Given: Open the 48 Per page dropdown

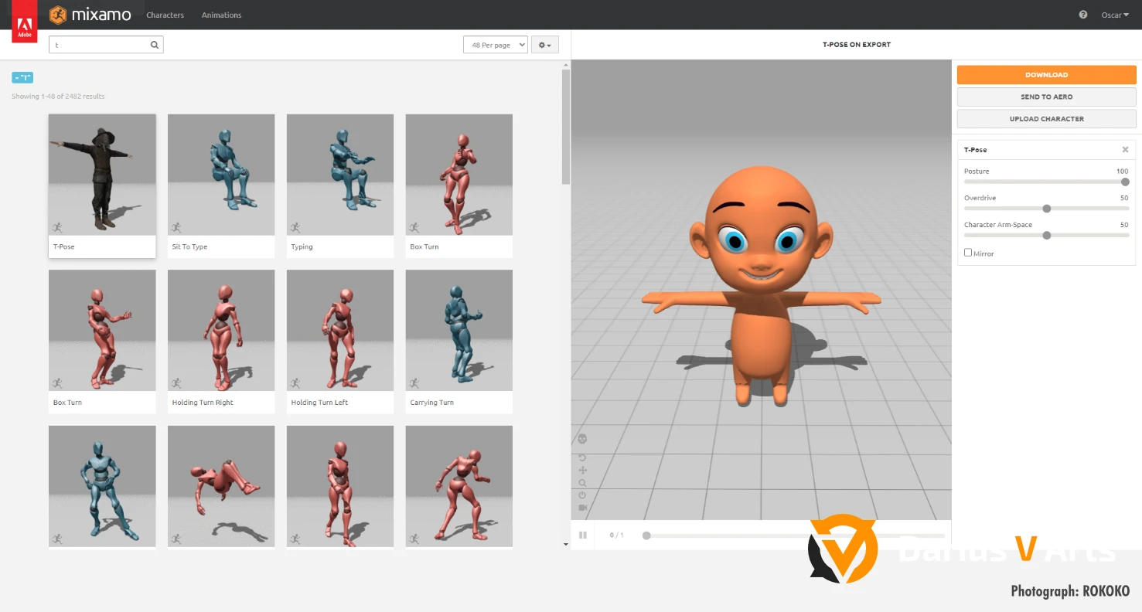Looking at the screenshot, I should pyautogui.click(x=496, y=45).
